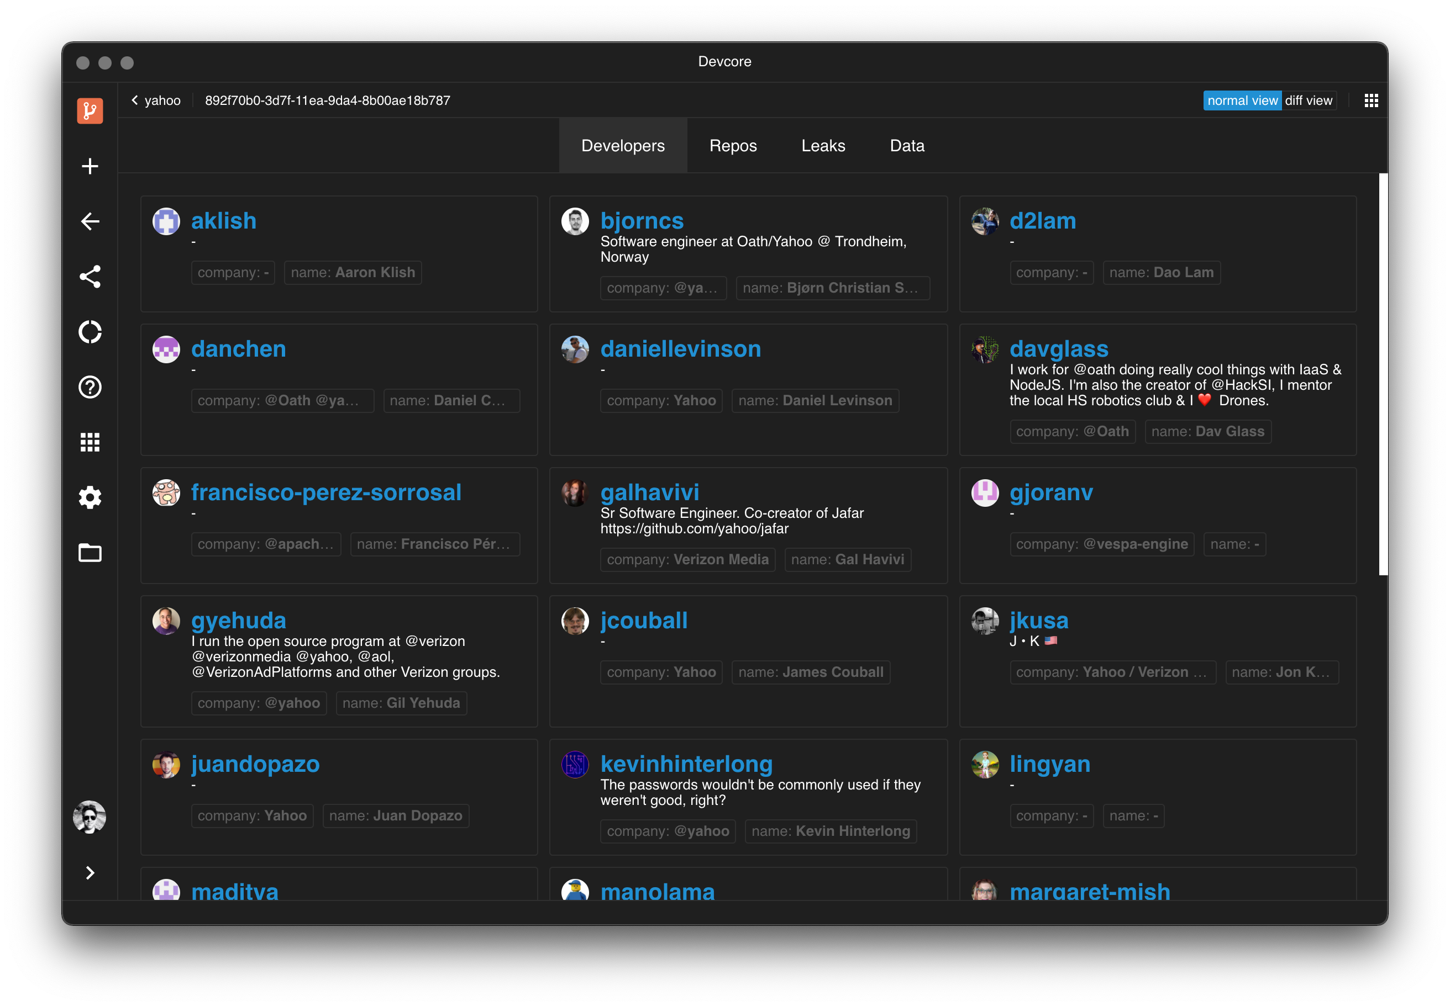The height and width of the screenshot is (1007, 1450).
Task: Switch to the Leaks tab
Action: tap(822, 146)
